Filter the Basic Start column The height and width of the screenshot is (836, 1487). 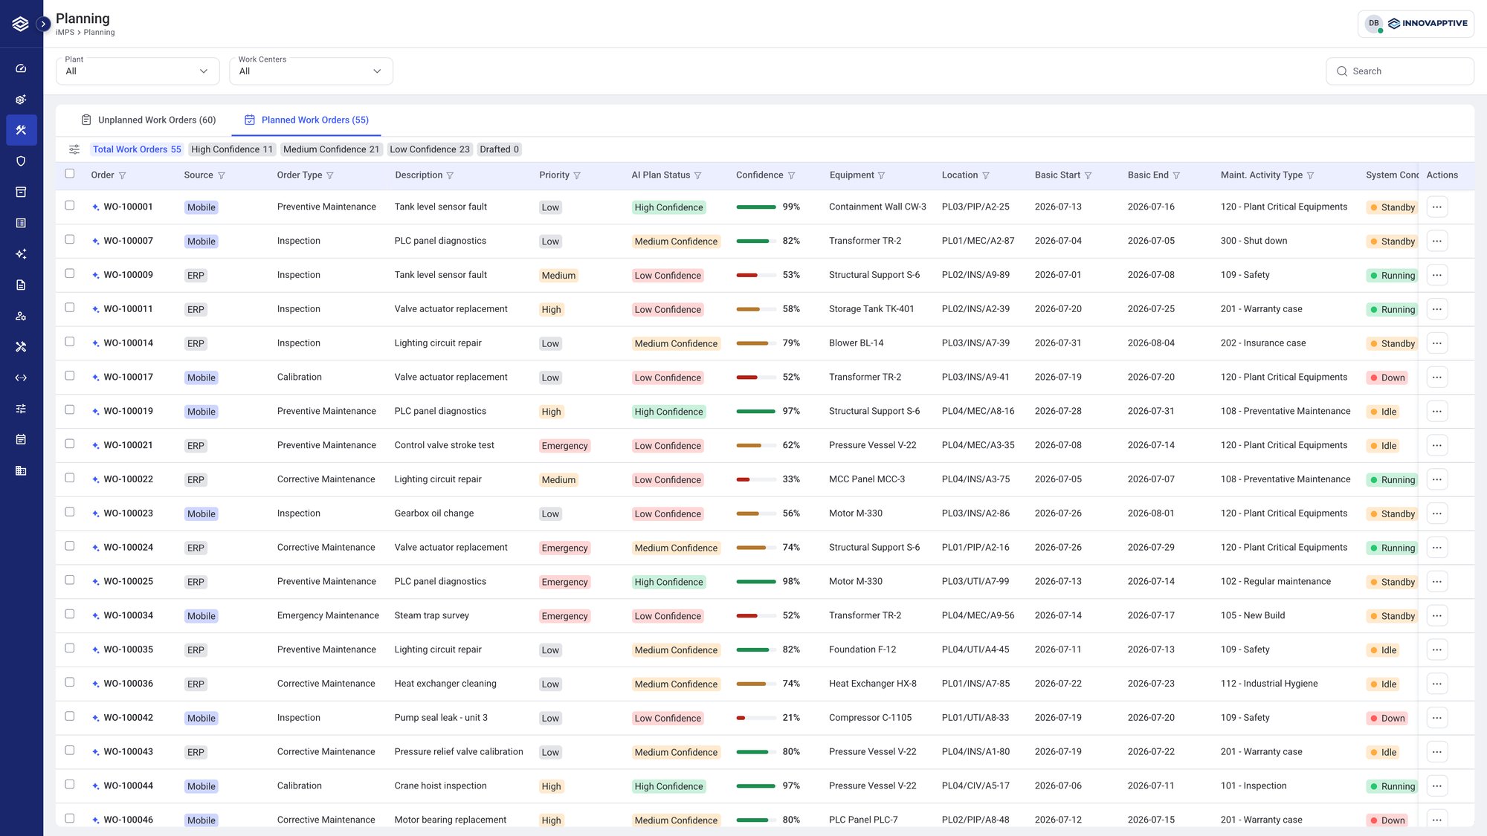[x=1088, y=175]
